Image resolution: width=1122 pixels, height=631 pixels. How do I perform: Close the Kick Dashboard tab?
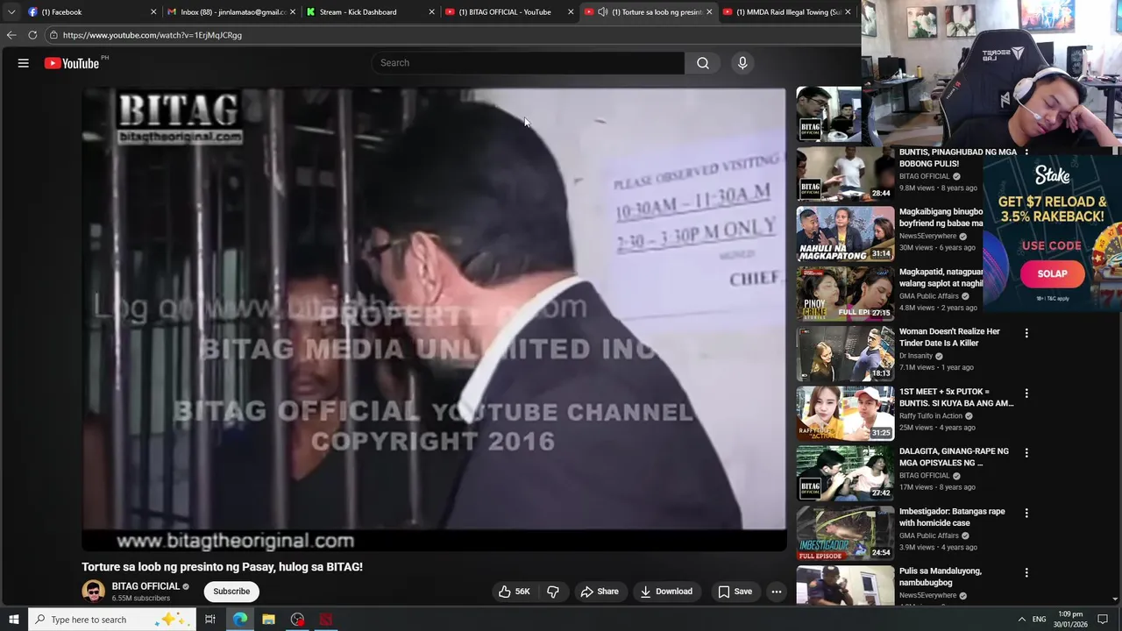[431, 12]
